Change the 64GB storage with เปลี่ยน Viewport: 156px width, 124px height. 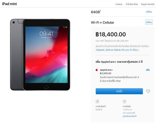click(x=149, y=12)
